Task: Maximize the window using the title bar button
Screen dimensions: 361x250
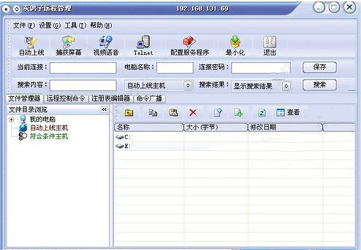Action: [x=334, y=7]
